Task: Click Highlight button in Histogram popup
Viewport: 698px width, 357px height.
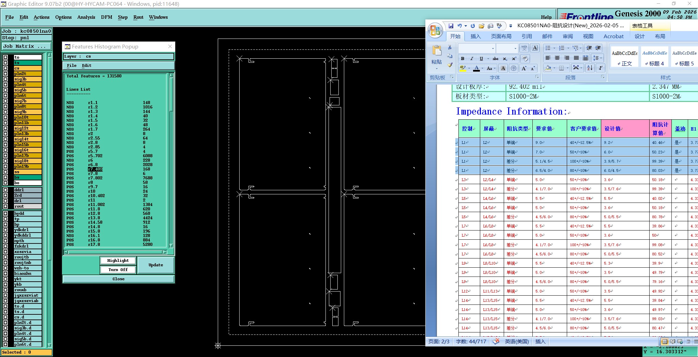Action: (x=118, y=261)
